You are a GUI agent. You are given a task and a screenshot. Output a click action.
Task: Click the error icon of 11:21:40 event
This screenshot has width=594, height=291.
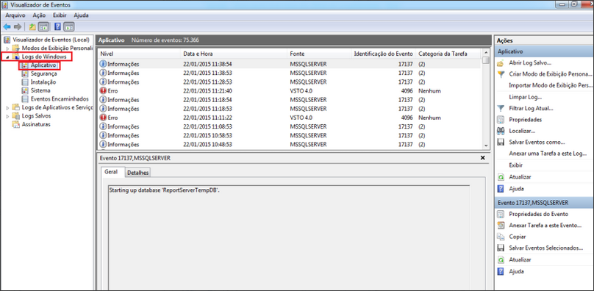click(103, 91)
